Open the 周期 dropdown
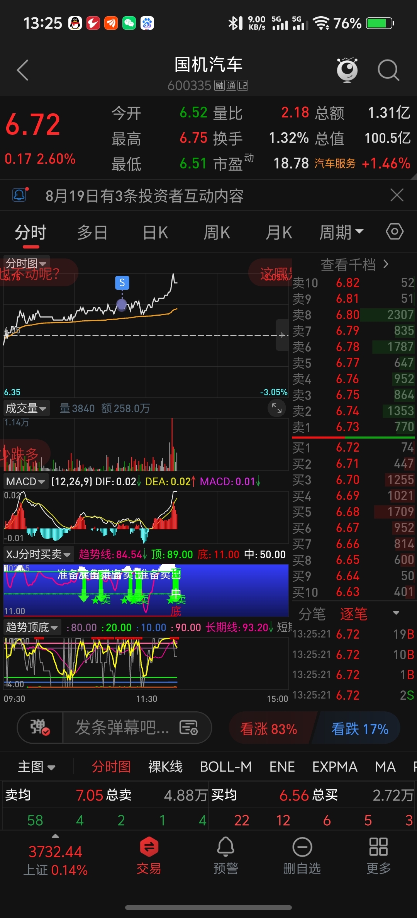Viewport: 417px width, 918px height. pyautogui.click(x=341, y=233)
